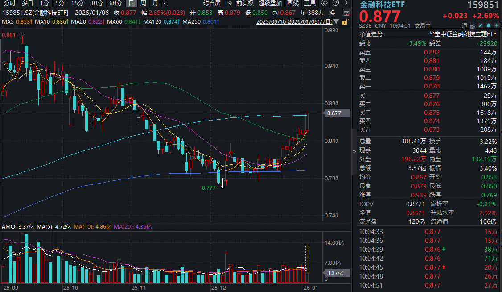Open chart settings gear icon
This screenshot has width=502, height=292.
[x=324, y=3]
